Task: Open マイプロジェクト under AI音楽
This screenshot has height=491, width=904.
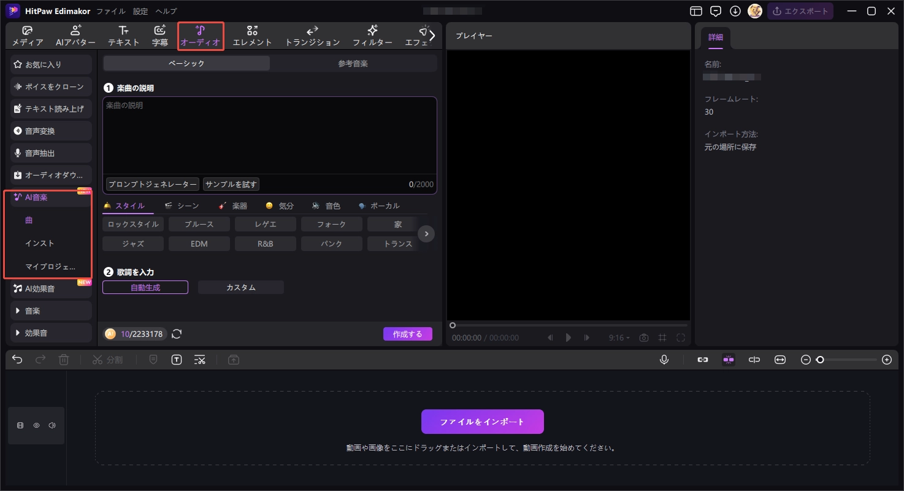Action: pos(50,266)
